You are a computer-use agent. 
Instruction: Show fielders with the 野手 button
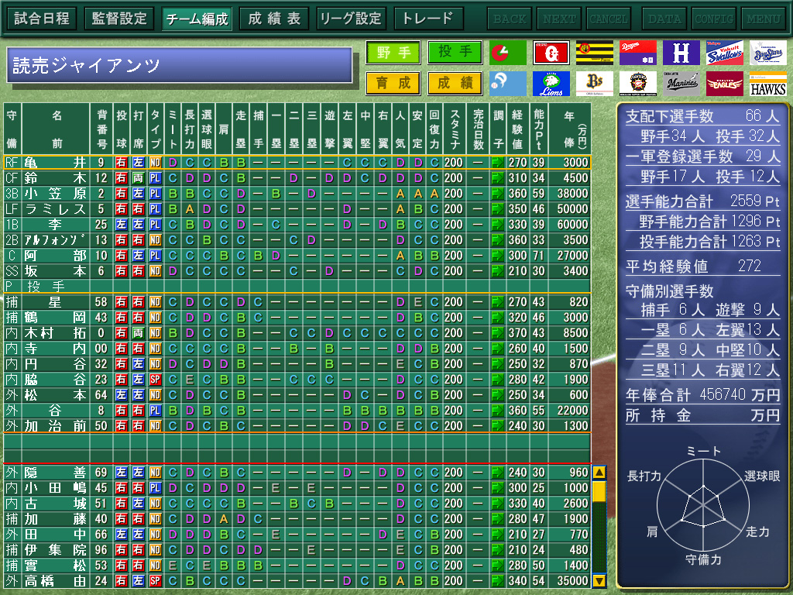pyautogui.click(x=393, y=53)
